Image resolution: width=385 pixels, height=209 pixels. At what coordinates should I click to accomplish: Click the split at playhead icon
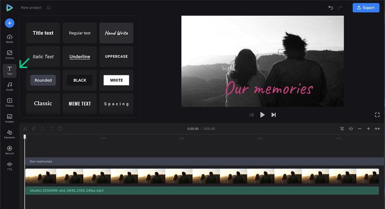351,128
